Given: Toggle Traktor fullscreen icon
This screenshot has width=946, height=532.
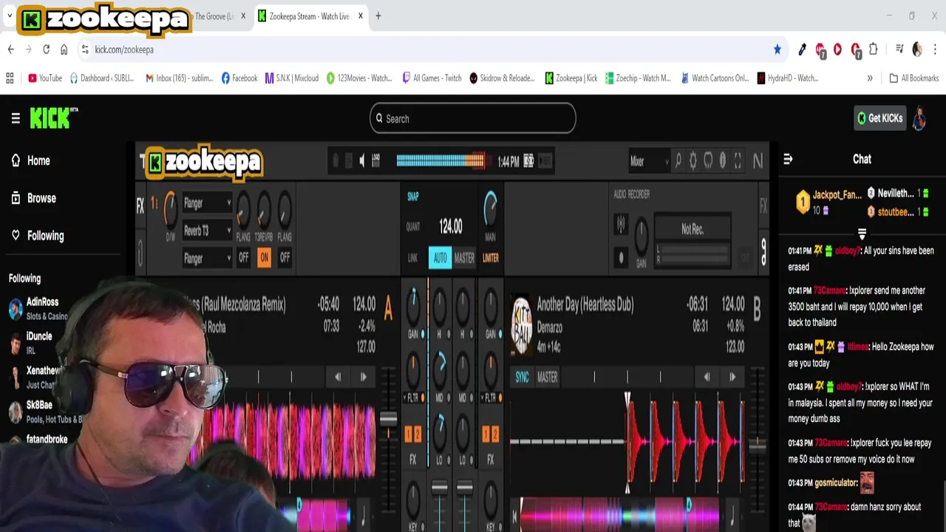Looking at the screenshot, I should click(x=738, y=161).
